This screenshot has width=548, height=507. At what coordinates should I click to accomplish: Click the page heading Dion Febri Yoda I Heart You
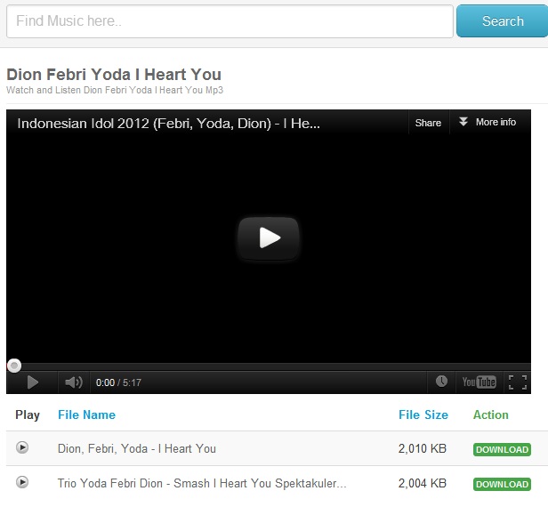point(114,75)
